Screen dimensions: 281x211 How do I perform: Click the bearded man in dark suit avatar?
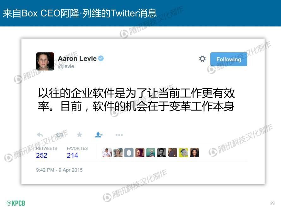point(162,153)
